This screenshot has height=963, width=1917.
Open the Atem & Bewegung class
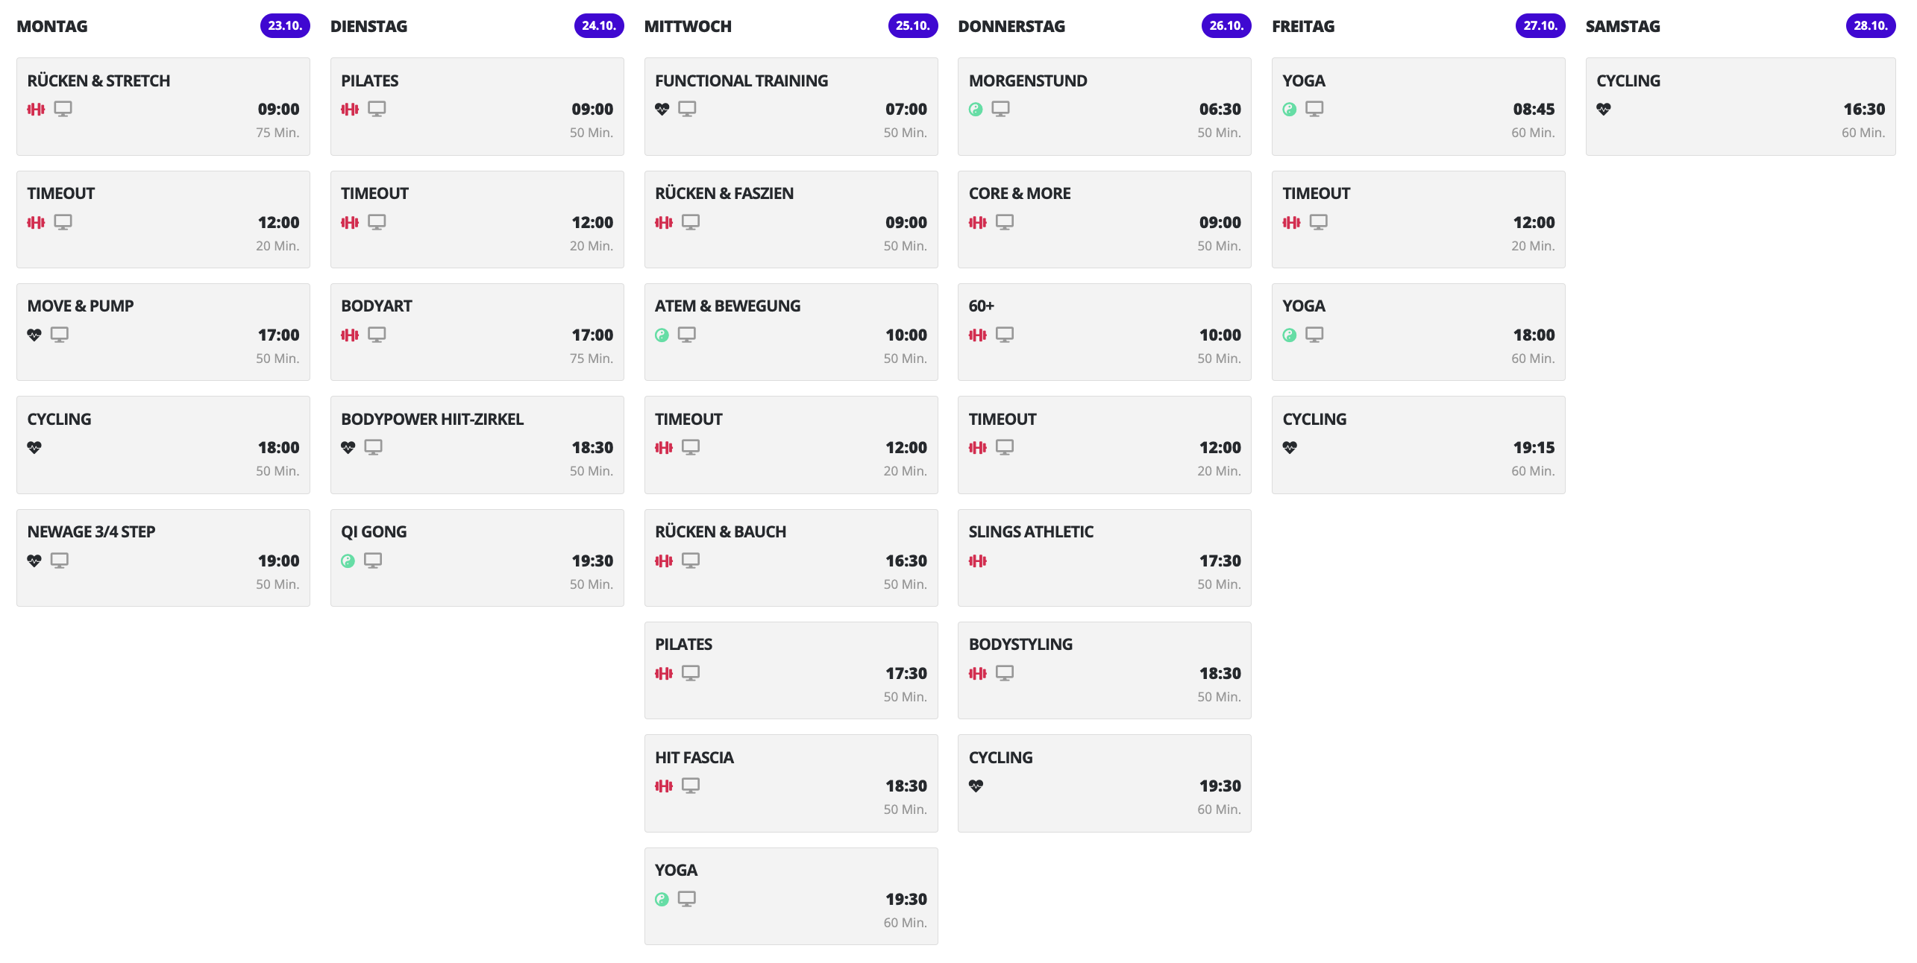pyautogui.click(x=791, y=332)
